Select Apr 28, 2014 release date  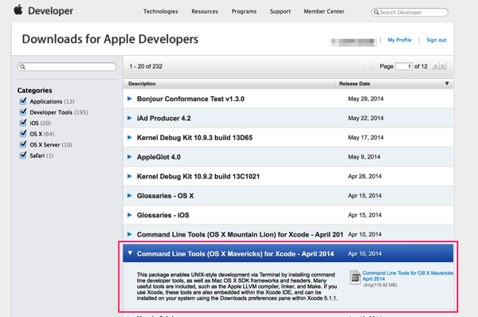[x=365, y=176]
